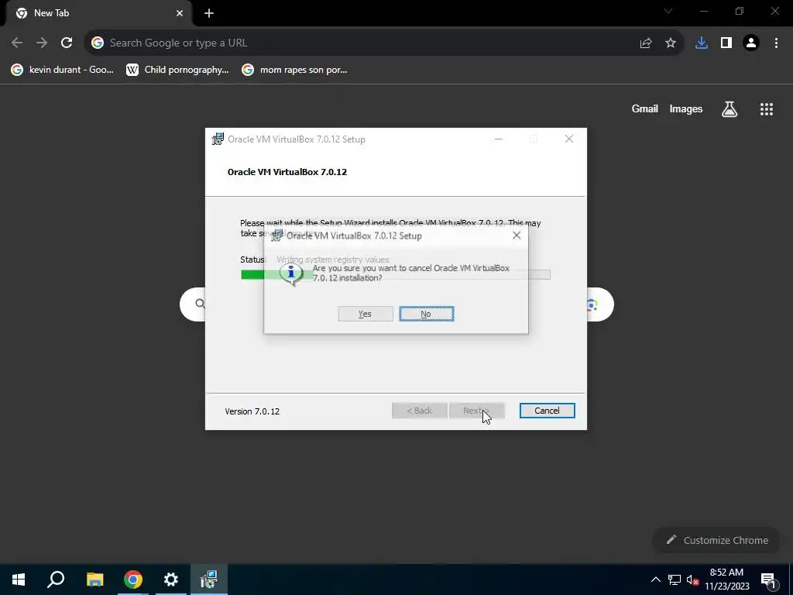Open the Windows Start menu
This screenshot has width=793, height=595.
pyautogui.click(x=19, y=580)
